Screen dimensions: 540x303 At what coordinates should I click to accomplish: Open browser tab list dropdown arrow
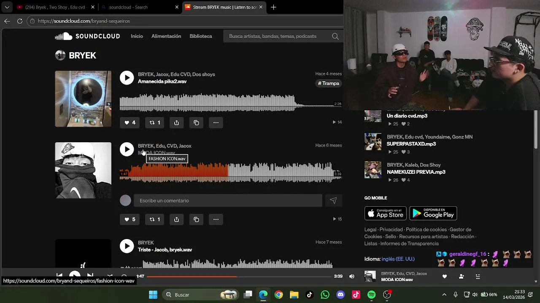click(x=7, y=7)
